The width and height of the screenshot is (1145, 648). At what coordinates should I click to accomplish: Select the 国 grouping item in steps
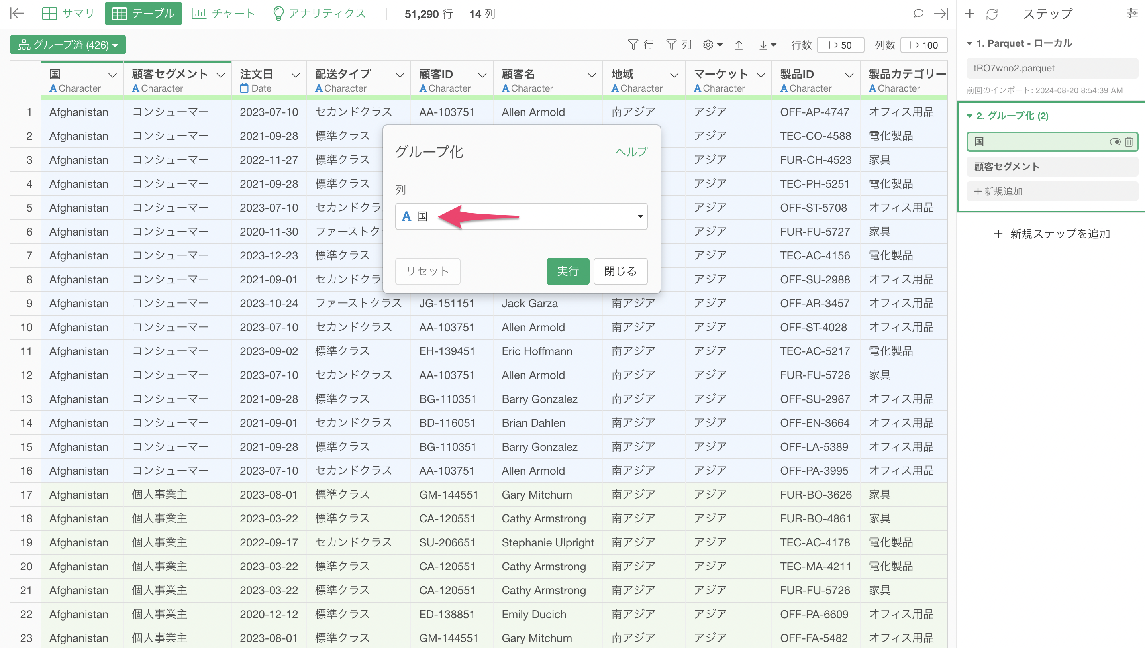click(1052, 142)
